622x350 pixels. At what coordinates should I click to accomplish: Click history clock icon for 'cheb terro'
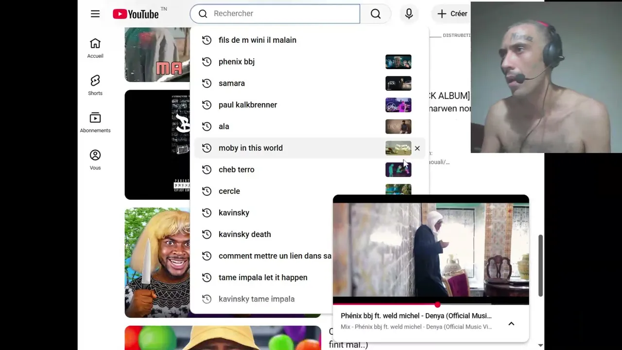(207, 170)
